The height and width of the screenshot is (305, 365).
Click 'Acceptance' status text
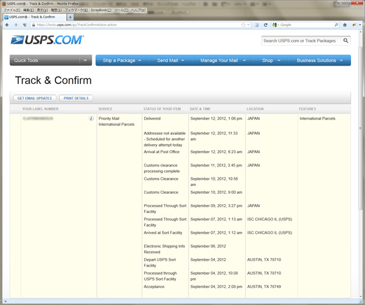pos(154,287)
